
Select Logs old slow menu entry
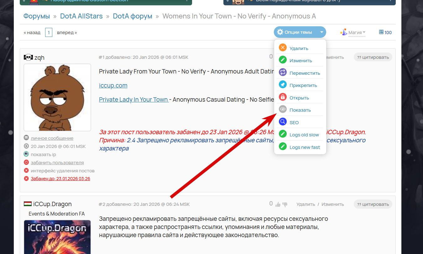pyautogui.click(x=304, y=135)
